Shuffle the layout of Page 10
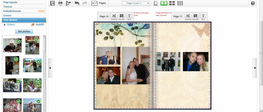 coord(114,16)
